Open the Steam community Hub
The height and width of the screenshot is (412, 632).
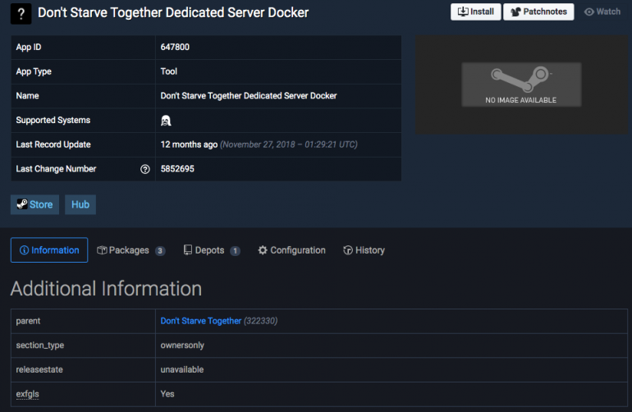80,204
